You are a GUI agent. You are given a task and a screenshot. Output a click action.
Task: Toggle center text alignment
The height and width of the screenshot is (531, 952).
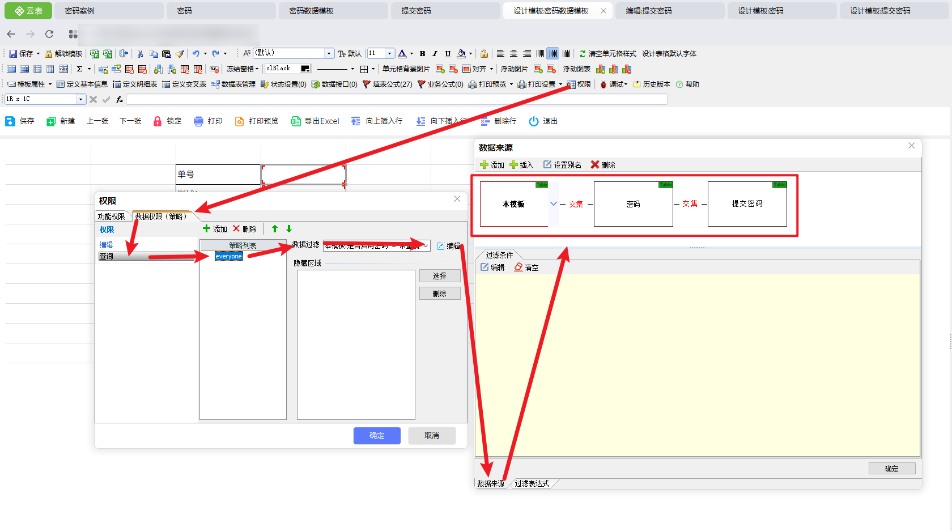(x=513, y=53)
